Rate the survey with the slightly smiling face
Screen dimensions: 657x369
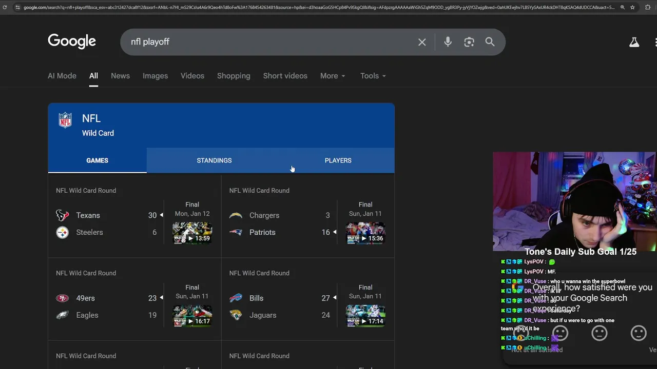click(x=639, y=333)
